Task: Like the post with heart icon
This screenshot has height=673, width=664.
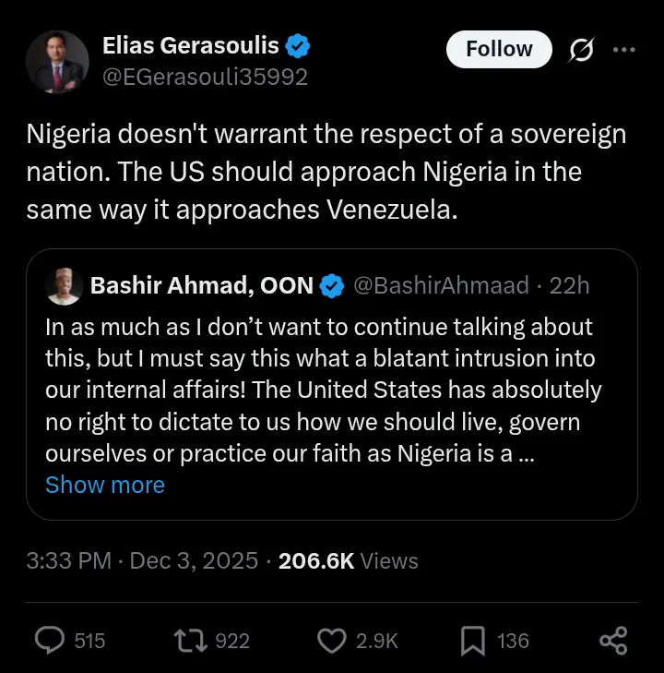Action: [330, 640]
